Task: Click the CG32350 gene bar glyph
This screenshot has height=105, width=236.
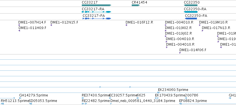Action: (191, 5)
